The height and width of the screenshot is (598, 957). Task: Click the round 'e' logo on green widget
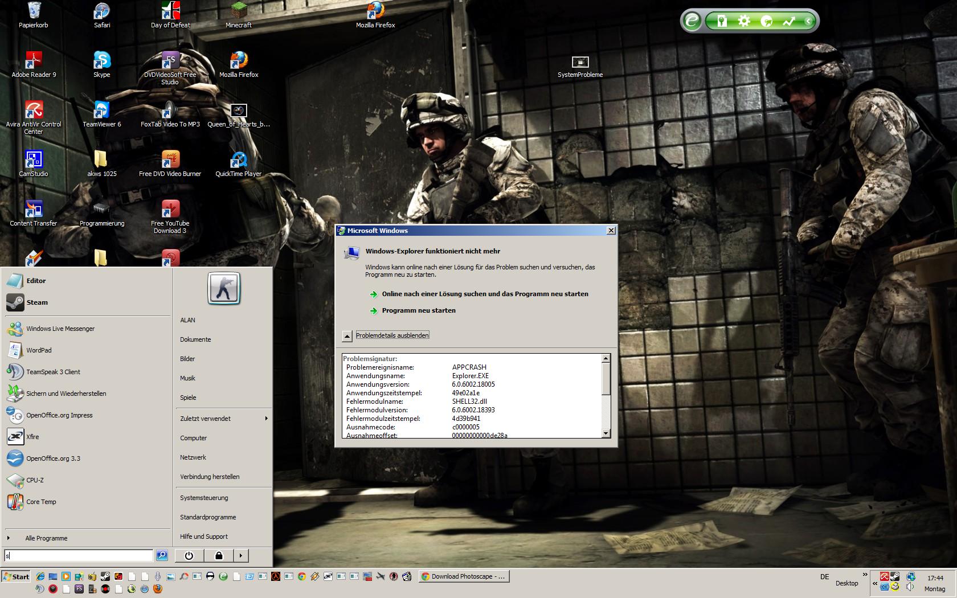pyautogui.click(x=692, y=21)
